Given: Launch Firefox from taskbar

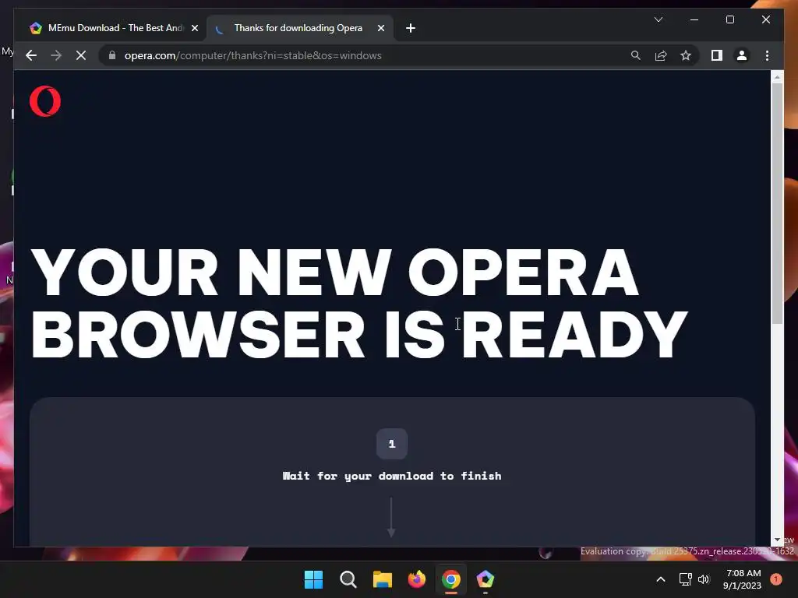Looking at the screenshot, I should click(x=417, y=579).
